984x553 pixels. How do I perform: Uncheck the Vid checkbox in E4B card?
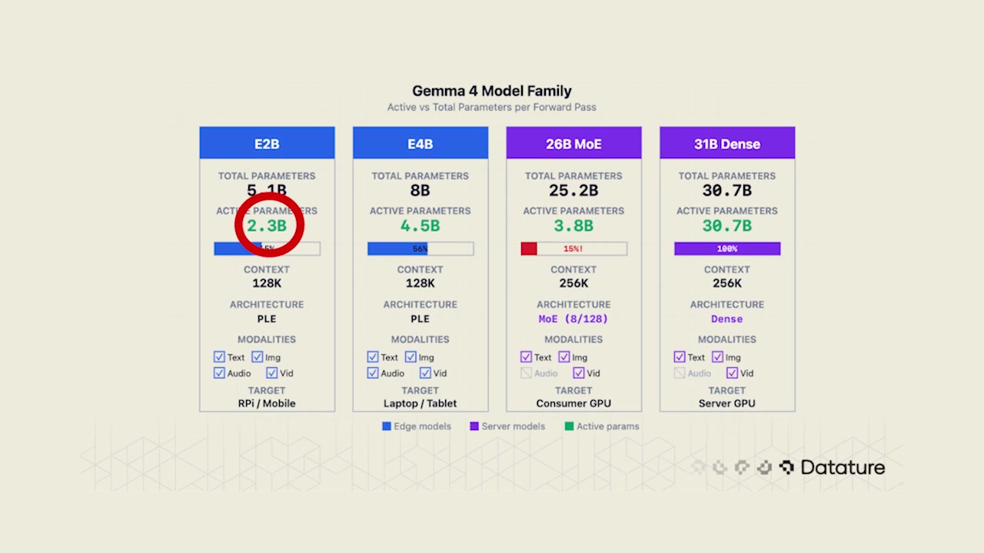(425, 373)
